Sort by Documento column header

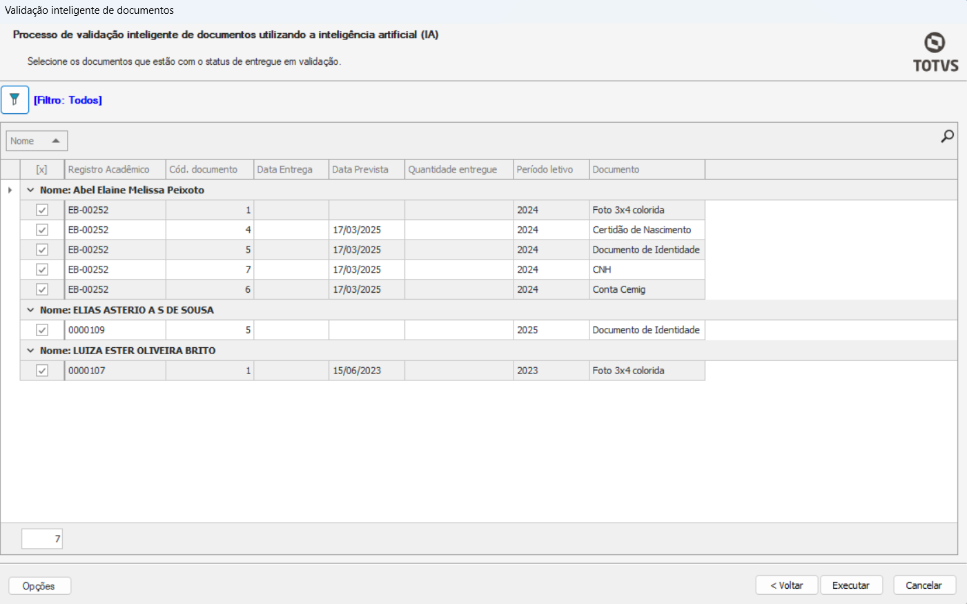[x=647, y=170]
